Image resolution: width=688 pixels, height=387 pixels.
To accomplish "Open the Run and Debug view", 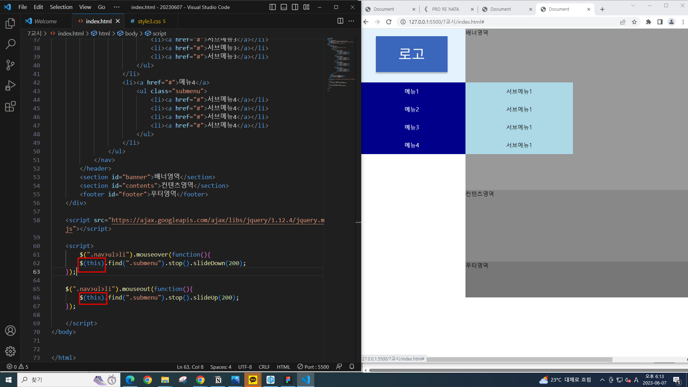I will [x=10, y=86].
